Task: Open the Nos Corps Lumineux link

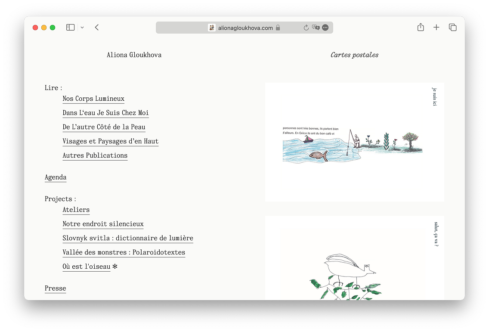Action: pos(93,99)
